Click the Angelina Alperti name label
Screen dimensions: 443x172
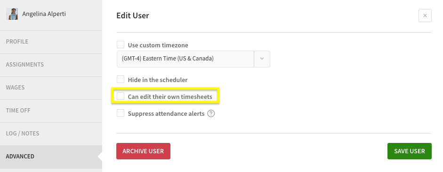pos(44,14)
